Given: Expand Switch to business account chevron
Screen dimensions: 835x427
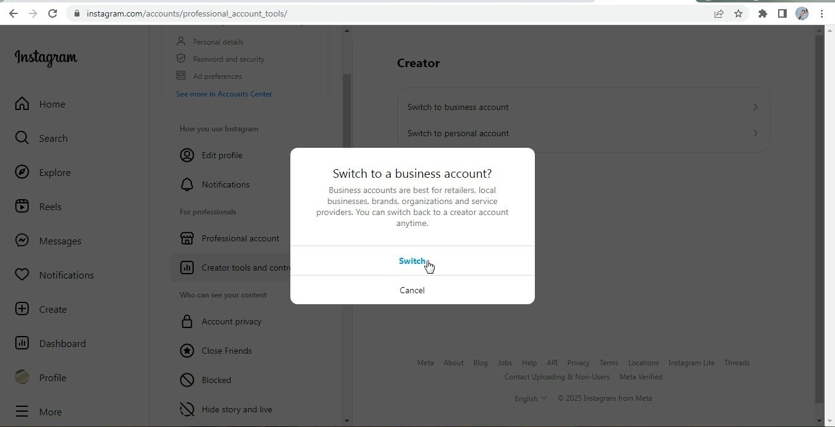Looking at the screenshot, I should coord(756,107).
